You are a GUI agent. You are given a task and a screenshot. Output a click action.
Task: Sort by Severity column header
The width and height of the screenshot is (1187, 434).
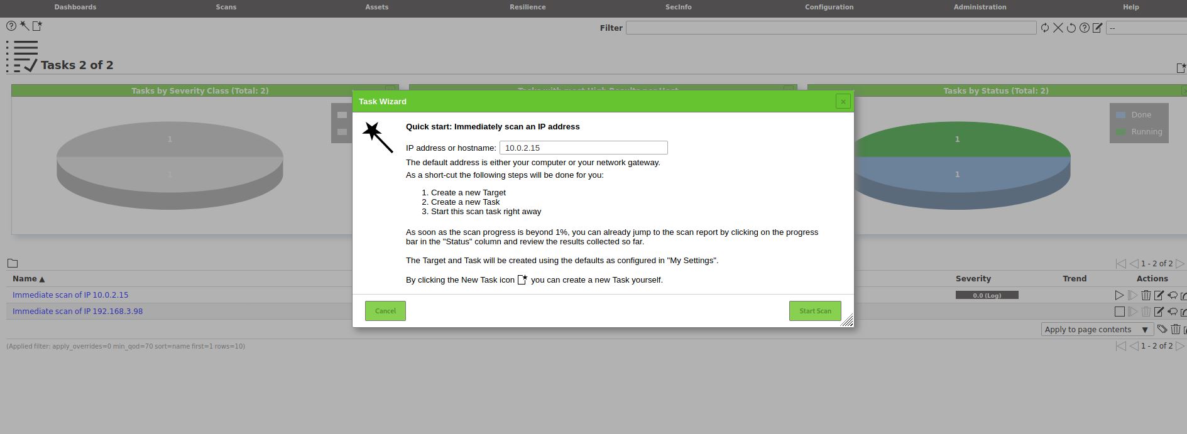click(x=973, y=279)
